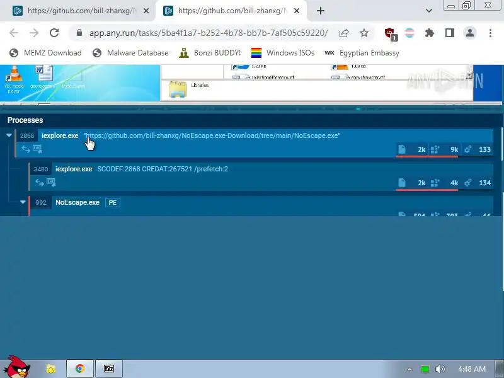Screen dimensions: 504x378
Task: Close the second github.com tab
Action: tap(297, 11)
